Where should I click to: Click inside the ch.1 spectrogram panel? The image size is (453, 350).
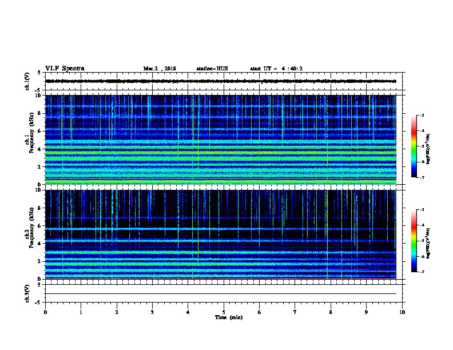pos(221,140)
